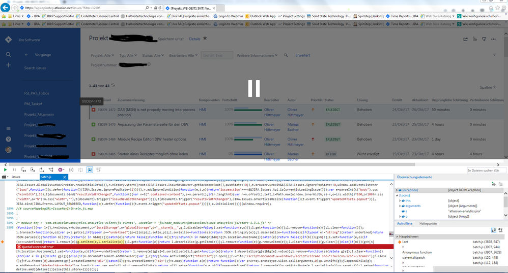Switch to Erweitert search mode
Image resolution: width=508 pixels, height=273 pixels.
click(x=302, y=56)
